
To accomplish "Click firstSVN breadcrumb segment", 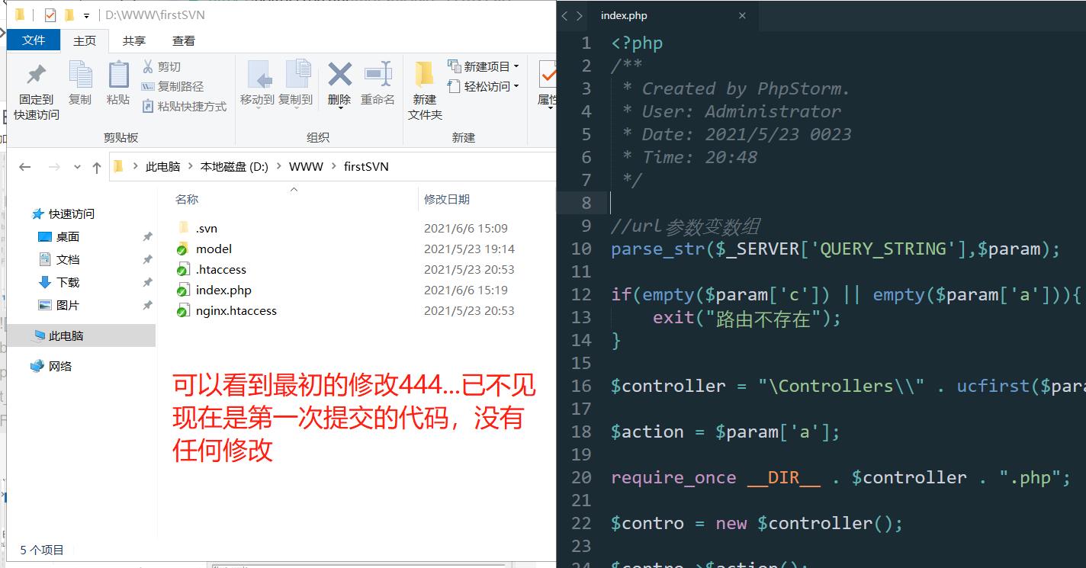I will tap(366, 166).
